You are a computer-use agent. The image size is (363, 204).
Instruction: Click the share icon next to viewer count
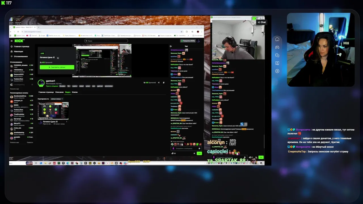click(159, 83)
